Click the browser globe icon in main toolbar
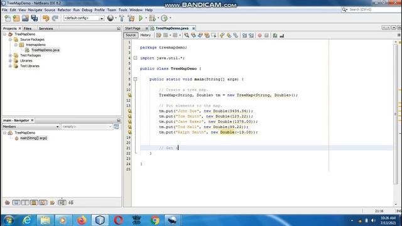The width and height of the screenshot is (402, 226). pyautogui.click(x=111, y=18)
